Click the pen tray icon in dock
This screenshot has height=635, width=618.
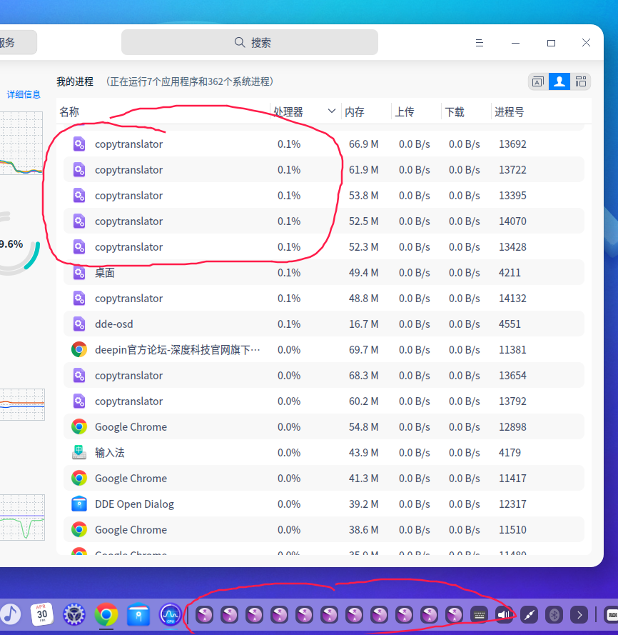(x=530, y=615)
